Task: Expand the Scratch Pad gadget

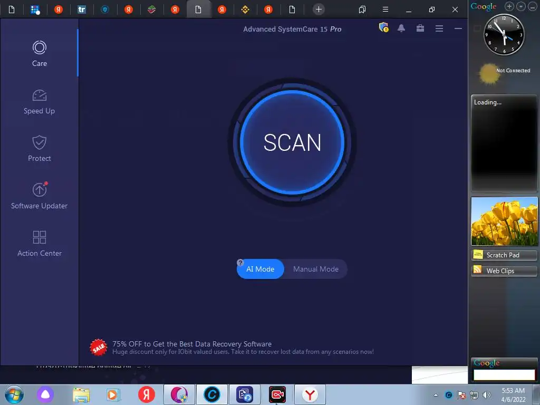Action: click(x=504, y=255)
